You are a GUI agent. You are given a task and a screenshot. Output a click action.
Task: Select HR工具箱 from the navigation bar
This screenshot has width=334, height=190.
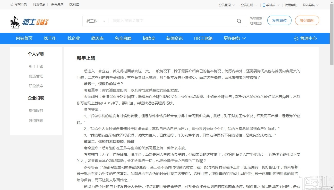point(203,38)
